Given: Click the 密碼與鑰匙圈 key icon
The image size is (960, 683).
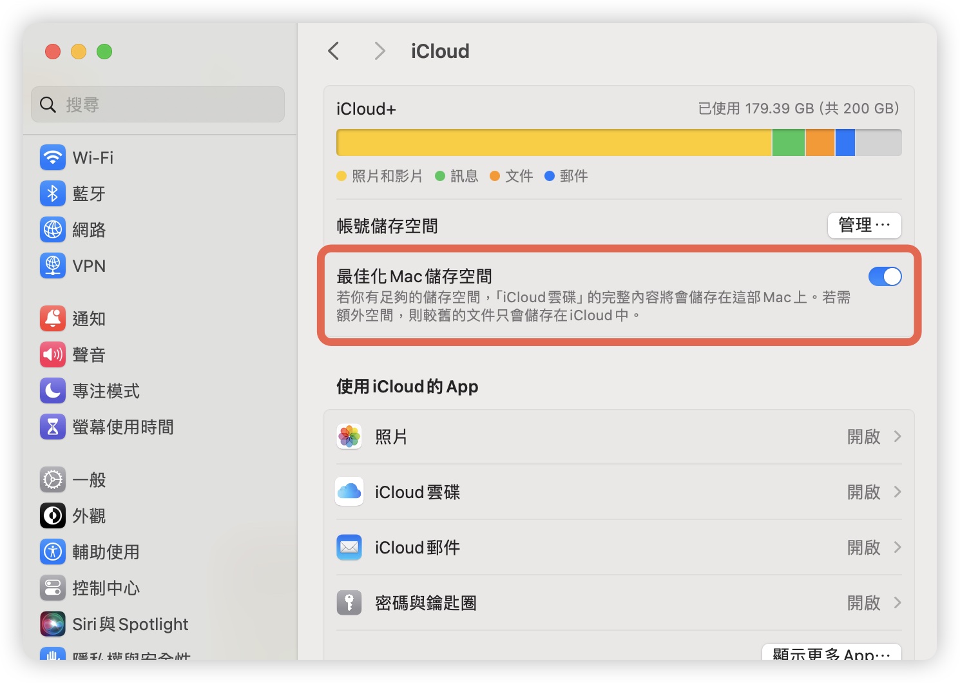Looking at the screenshot, I should (x=349, y=602).
